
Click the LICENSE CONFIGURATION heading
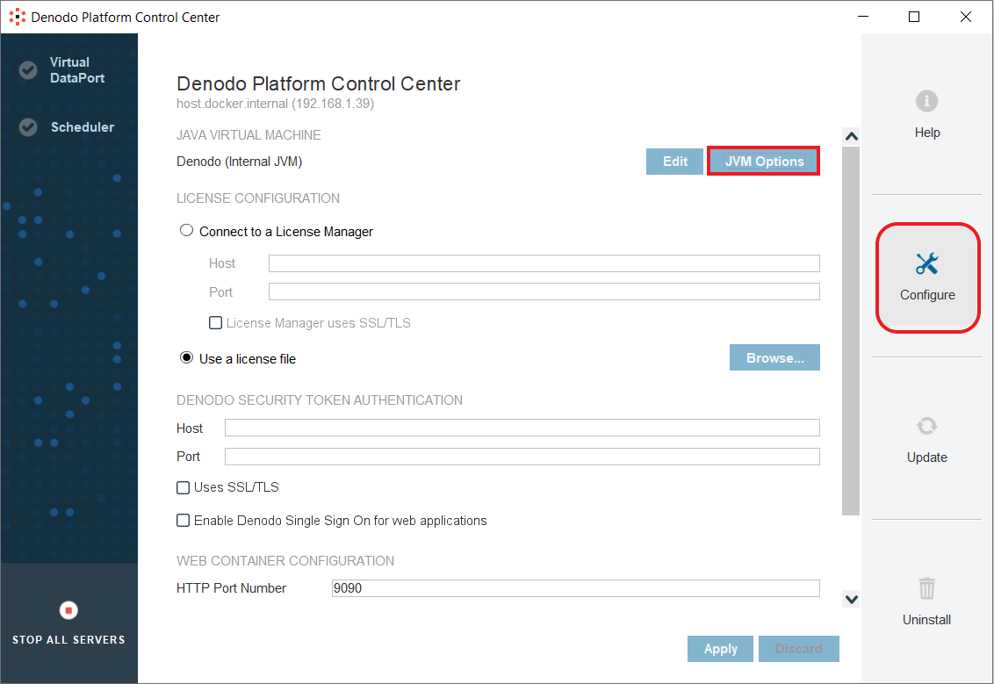click(x=258, y=198)
